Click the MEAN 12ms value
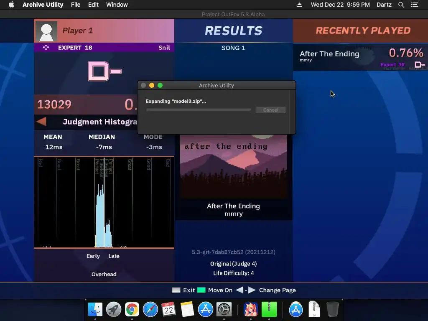The height and width of the screenshot is (321, 428). pyautogui.click(x=54, y=147)
